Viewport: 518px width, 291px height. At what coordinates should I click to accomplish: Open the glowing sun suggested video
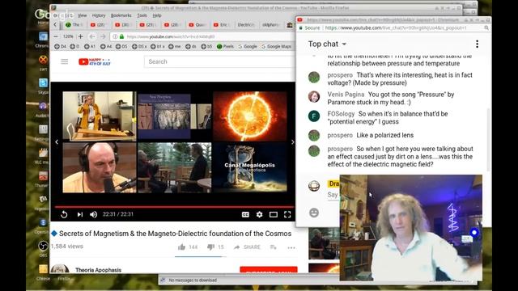pos(250,116)
